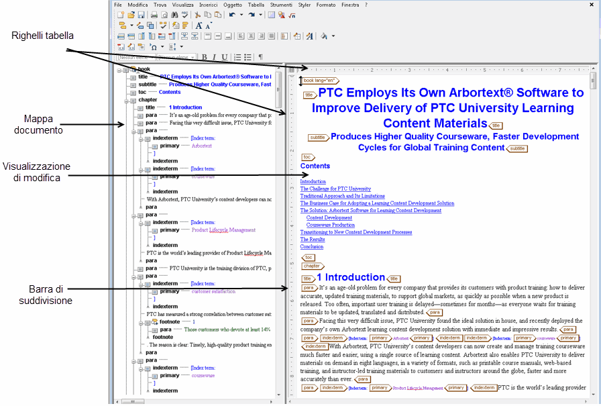
Task: Toggle the numbered list button
Action: coord(237,57)
